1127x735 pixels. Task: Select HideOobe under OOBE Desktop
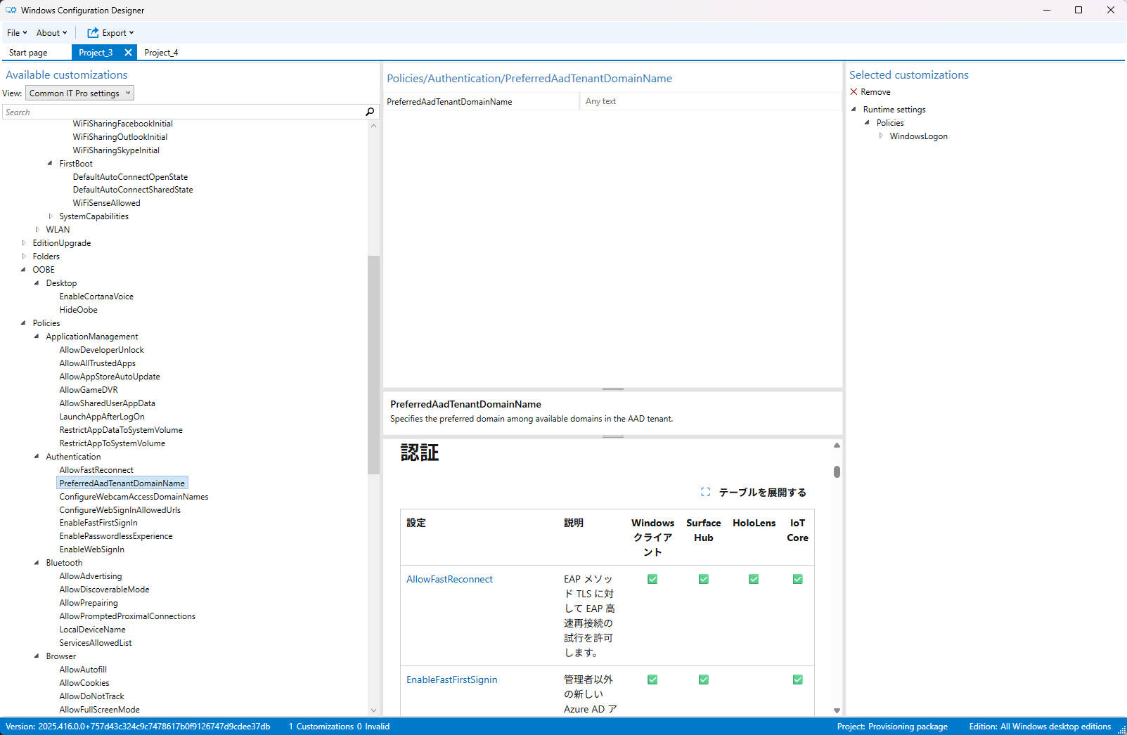(x=78, y=309)
